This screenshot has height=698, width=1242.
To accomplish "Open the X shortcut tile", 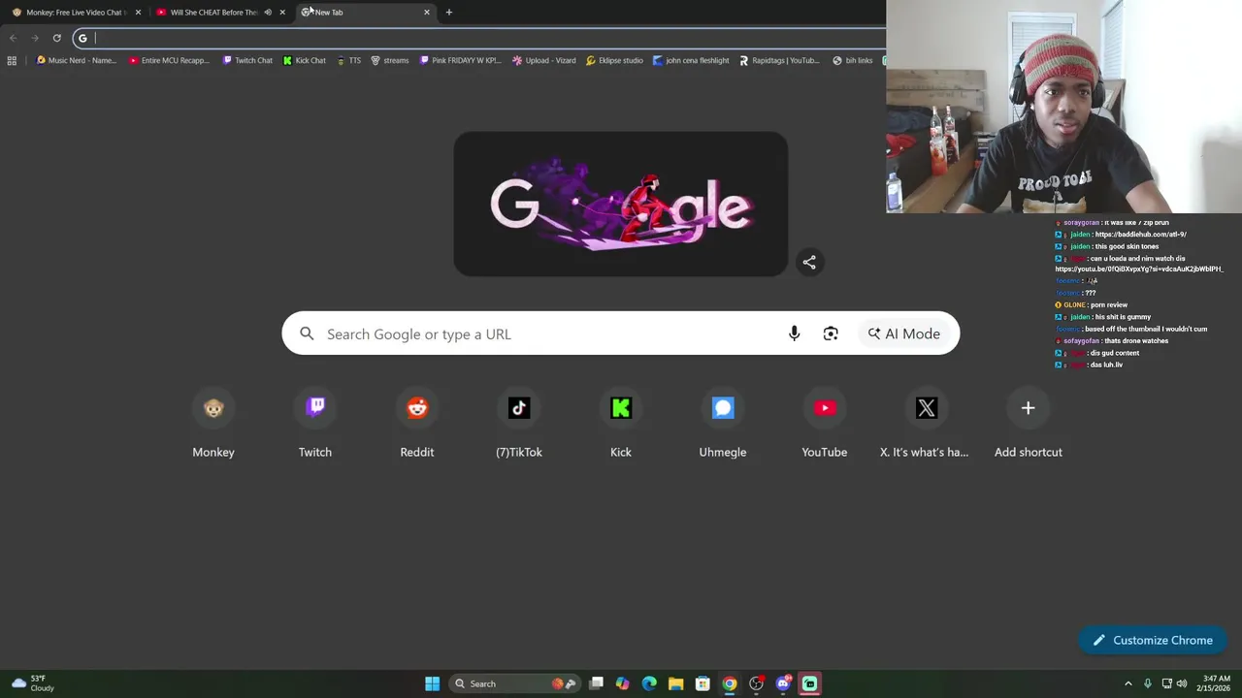I will [x=927, y=425].
